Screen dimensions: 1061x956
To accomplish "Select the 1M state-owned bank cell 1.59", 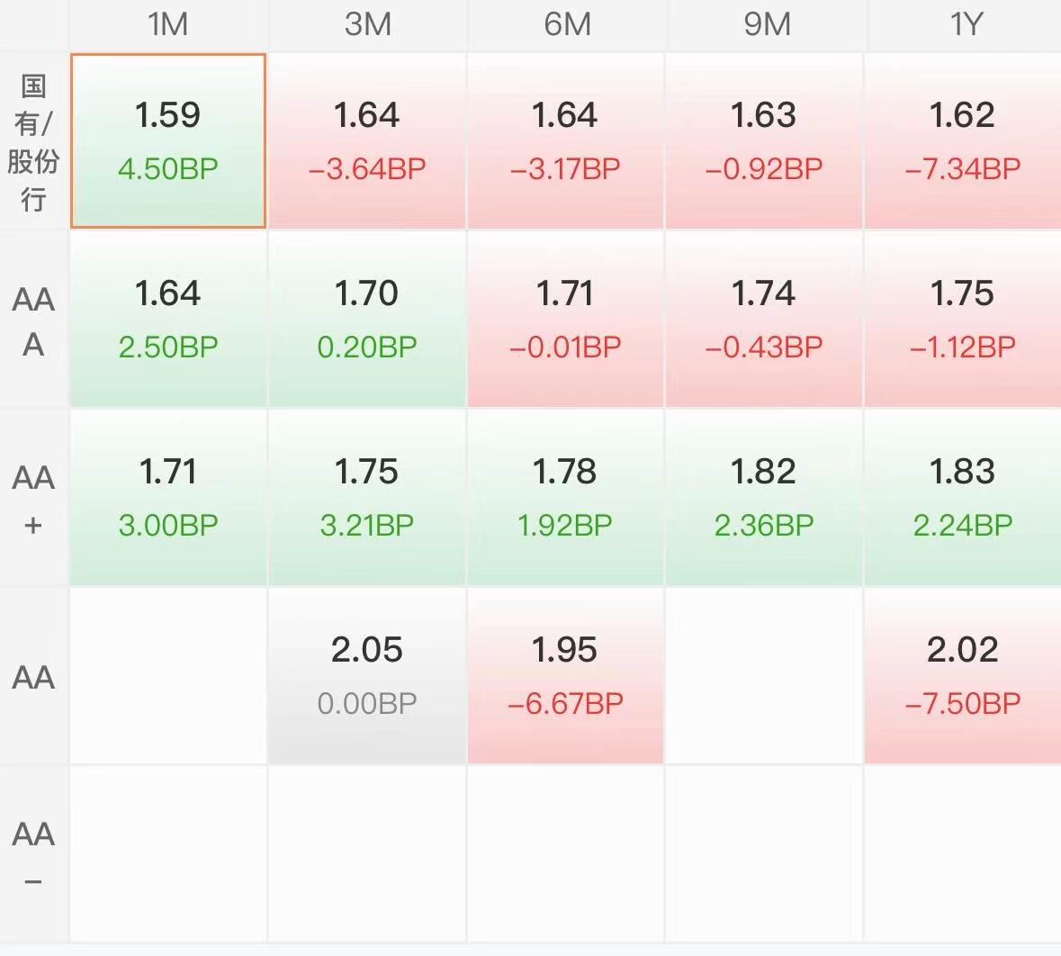I will click(167, 140).
